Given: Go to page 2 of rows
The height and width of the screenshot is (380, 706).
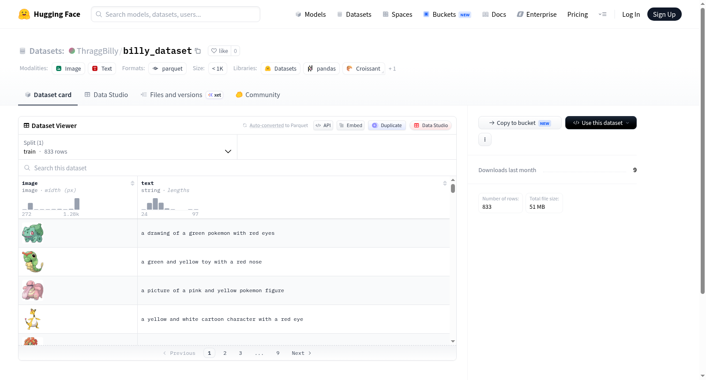Looking at the screenshot, I should pyautogui.click(x=225, y=353).
